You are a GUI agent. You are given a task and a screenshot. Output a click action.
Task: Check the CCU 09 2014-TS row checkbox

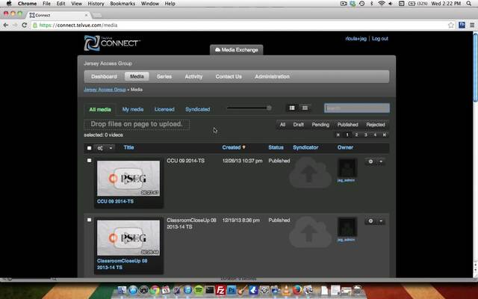pyautogui.click(x=90, y=161)
